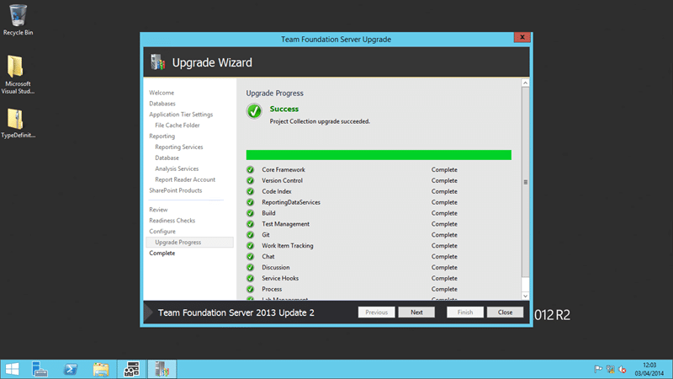Viewport: 673px width, 379px height.
Task: Click the check icon beside Service Hooks
Action: (x=250, y=279)
